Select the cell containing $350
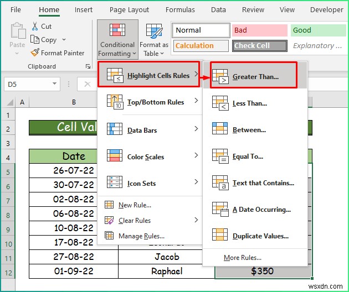 coord(264,271)
